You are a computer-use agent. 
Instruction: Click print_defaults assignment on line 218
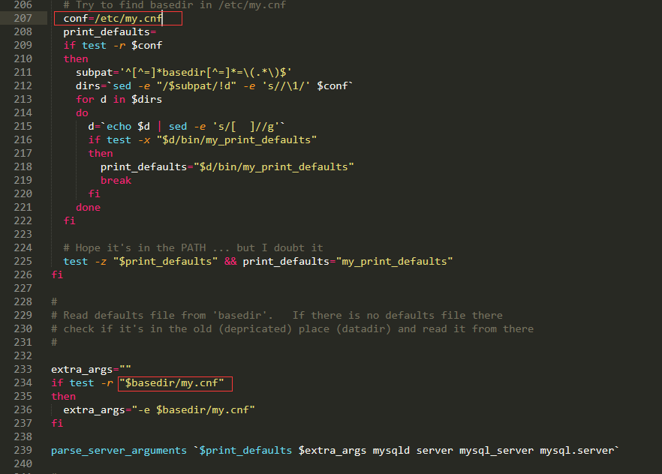point(227,167)
